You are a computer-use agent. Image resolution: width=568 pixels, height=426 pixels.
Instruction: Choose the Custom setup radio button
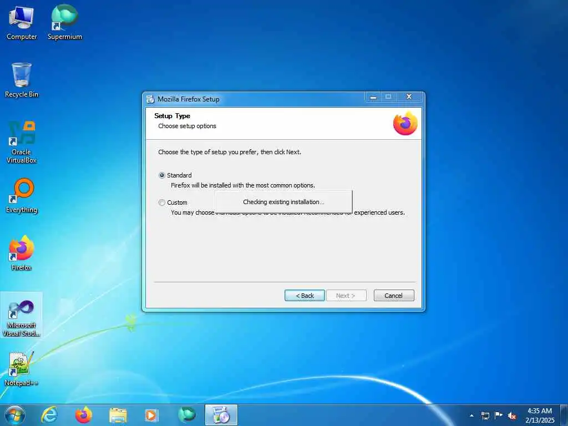(x=162, y=202)
